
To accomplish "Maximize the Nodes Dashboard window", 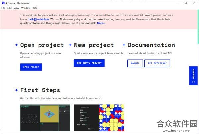I will [x=186, y=3].
